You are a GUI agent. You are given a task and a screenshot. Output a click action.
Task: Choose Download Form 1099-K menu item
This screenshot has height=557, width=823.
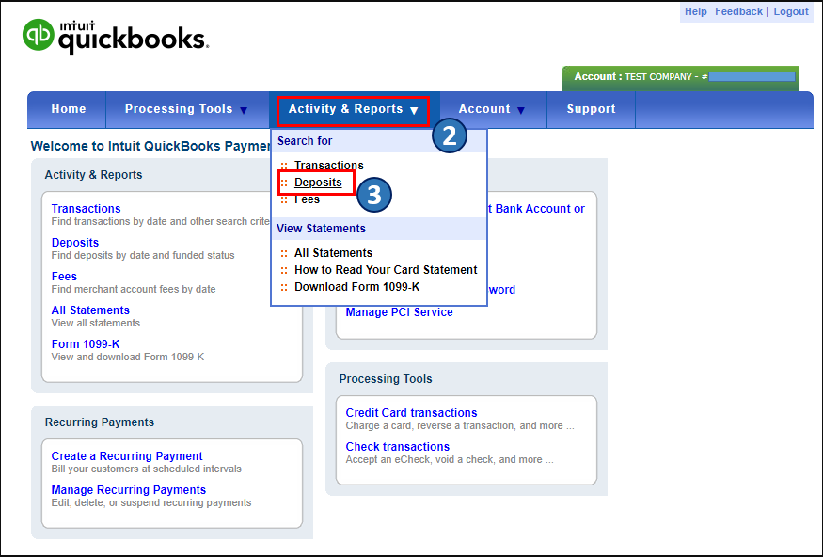point(356,287)
